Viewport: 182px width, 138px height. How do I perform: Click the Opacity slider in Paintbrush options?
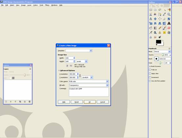click(x=159, y=55)
